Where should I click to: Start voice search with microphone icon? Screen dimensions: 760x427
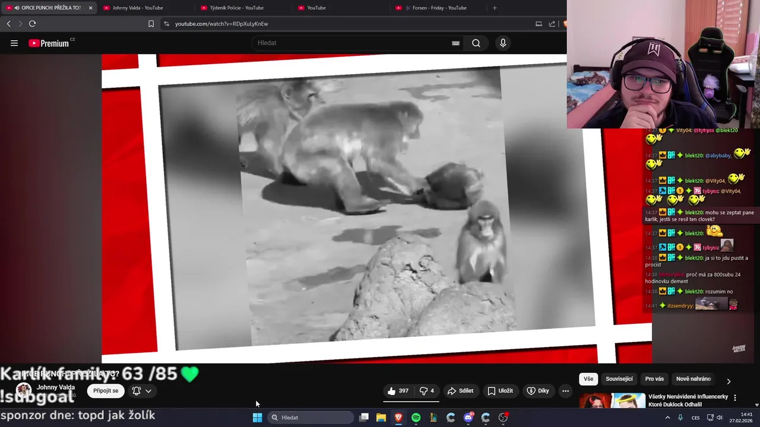pos(503,43)
